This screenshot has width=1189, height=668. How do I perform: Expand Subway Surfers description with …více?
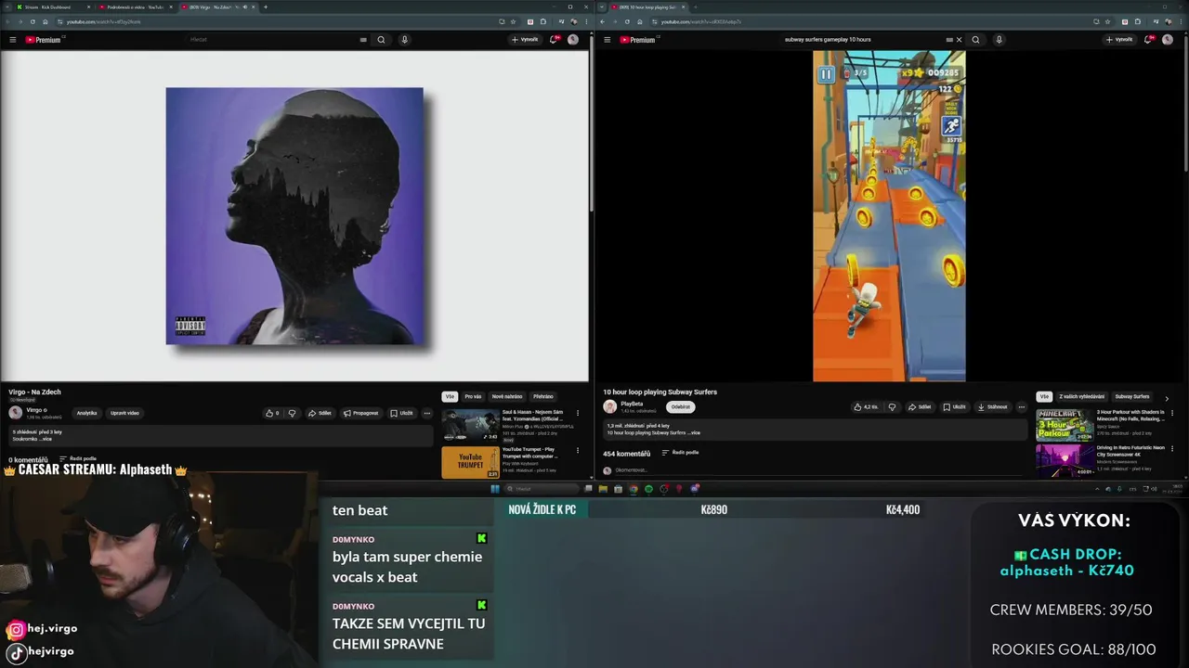tap(693, 432)
